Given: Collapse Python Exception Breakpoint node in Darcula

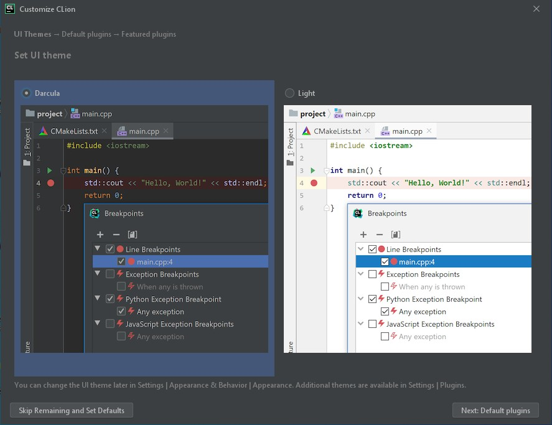Looking at the screenshot, I should [x=98, y=298].
